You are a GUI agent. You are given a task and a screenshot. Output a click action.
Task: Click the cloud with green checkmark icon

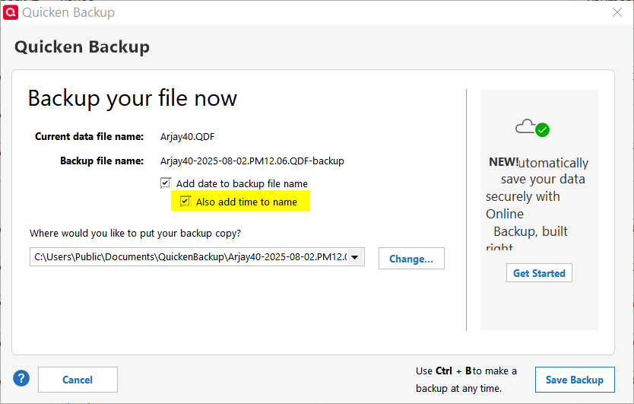[x=532, y=128]
